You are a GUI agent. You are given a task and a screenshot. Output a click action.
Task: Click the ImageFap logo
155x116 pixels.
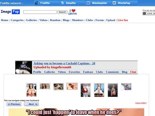(x=10, y=12)
